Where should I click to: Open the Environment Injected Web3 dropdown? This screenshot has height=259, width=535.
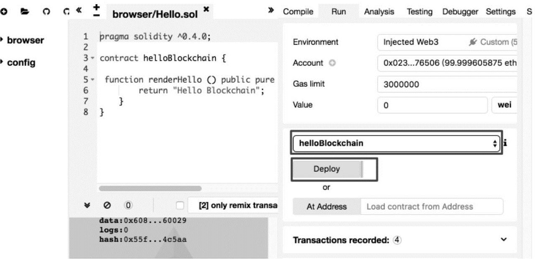447,42
